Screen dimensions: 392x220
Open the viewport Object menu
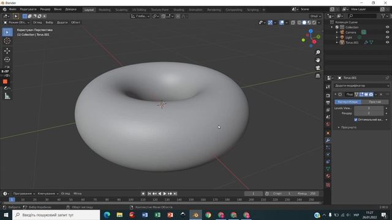[x=75, y=23]
